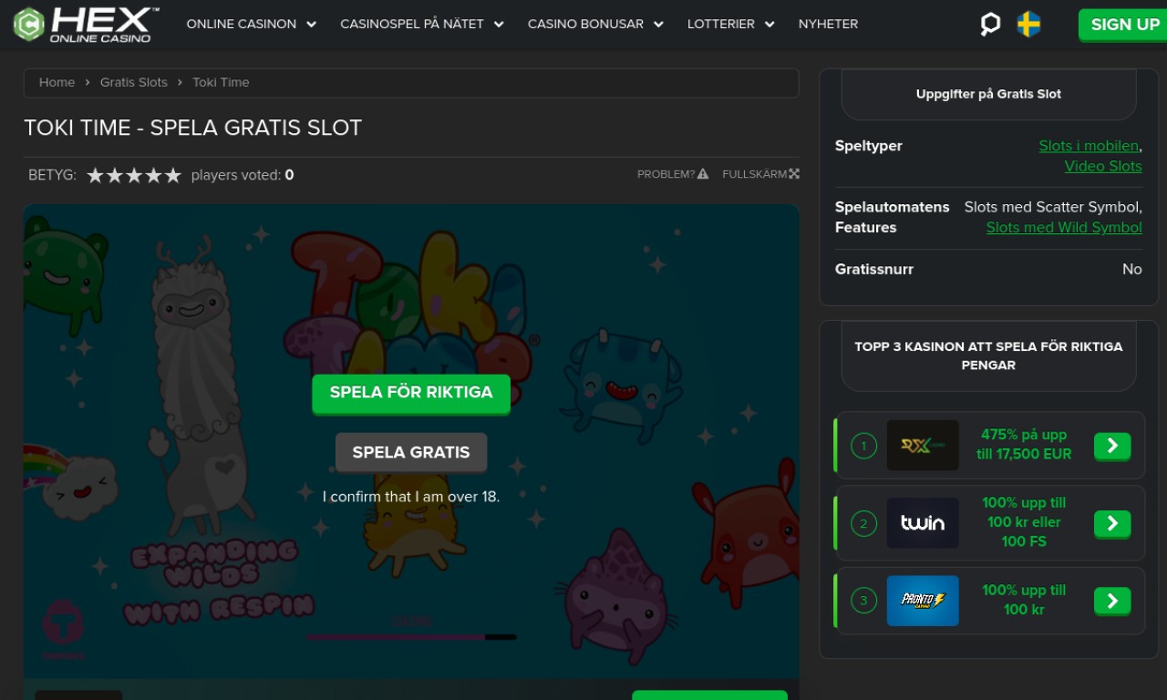Screen dimensions: 1167x700
Task: Click the 100% upp till 100 kr eller 100 FS offer
Action: click(1024, 522)
